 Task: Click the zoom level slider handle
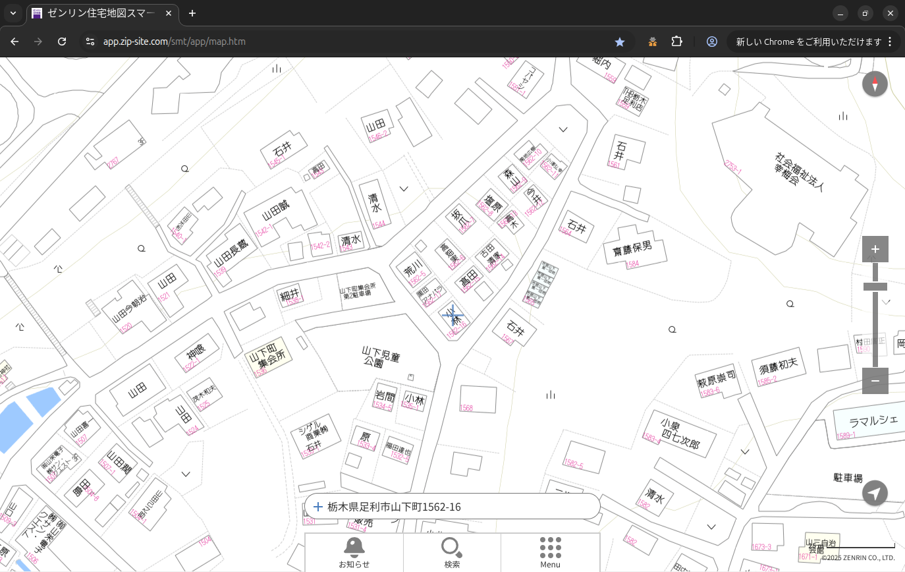[x=875, y=287]
